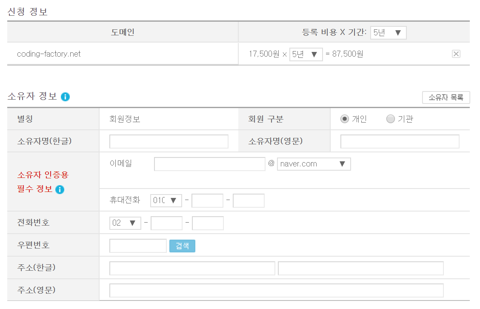
Task: Select the 개인 member type radio button
Action: (x=344, y=119)
